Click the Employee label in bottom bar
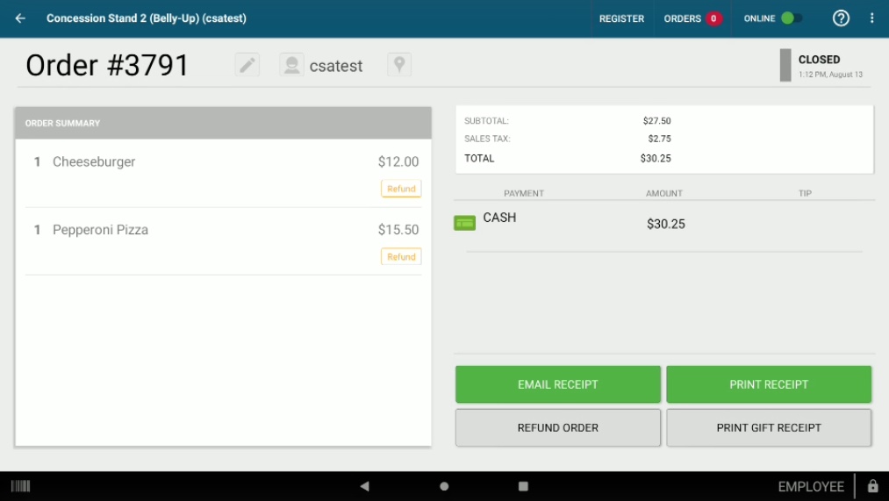Screen dimensions: 889x501 [811, 486]
